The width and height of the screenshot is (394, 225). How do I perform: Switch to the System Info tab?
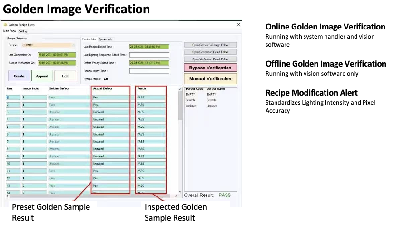tap(106, 39)
